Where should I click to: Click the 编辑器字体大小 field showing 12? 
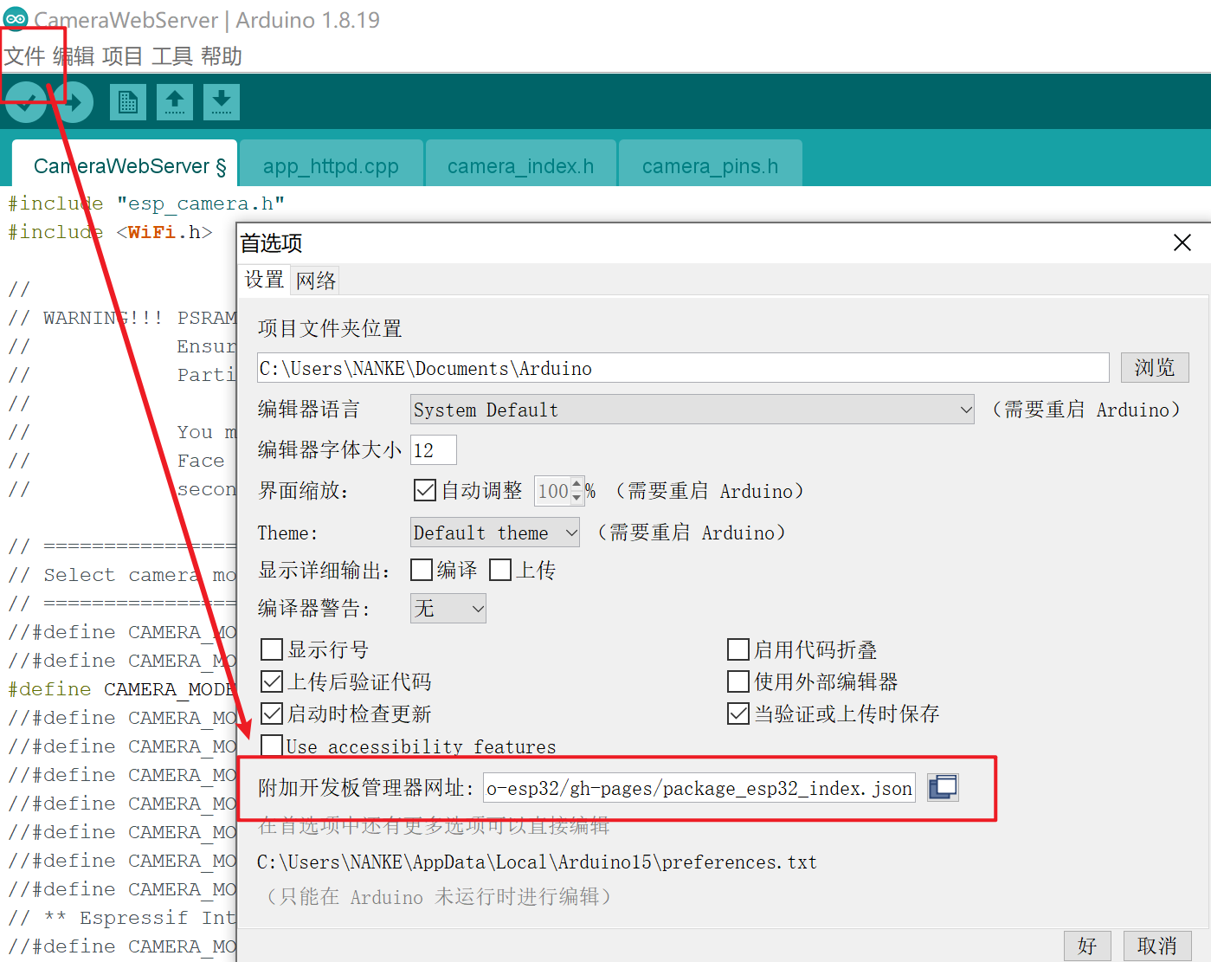(x=433, y=449)
